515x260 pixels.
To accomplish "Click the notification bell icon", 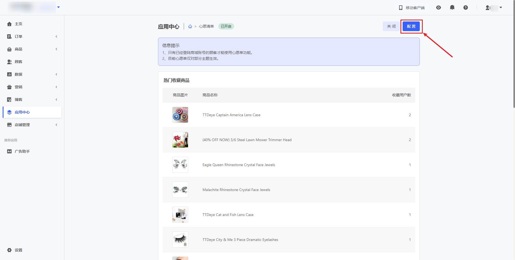I will 452,8.
